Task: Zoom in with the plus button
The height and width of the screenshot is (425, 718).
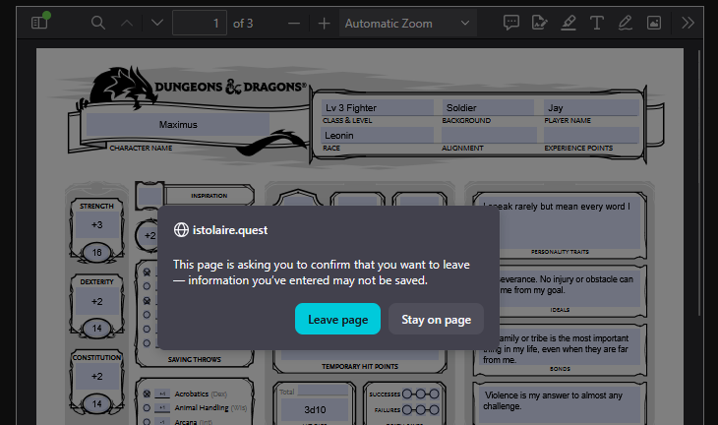Action: click(324, 23)
